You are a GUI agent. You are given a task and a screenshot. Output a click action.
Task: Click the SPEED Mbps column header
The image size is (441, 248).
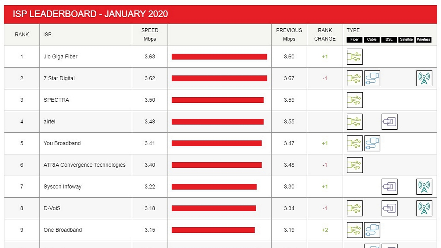150,35
